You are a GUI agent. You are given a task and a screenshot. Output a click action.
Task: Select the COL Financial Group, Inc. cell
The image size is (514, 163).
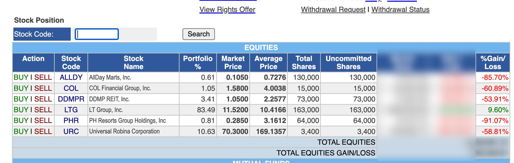(133, 88)
